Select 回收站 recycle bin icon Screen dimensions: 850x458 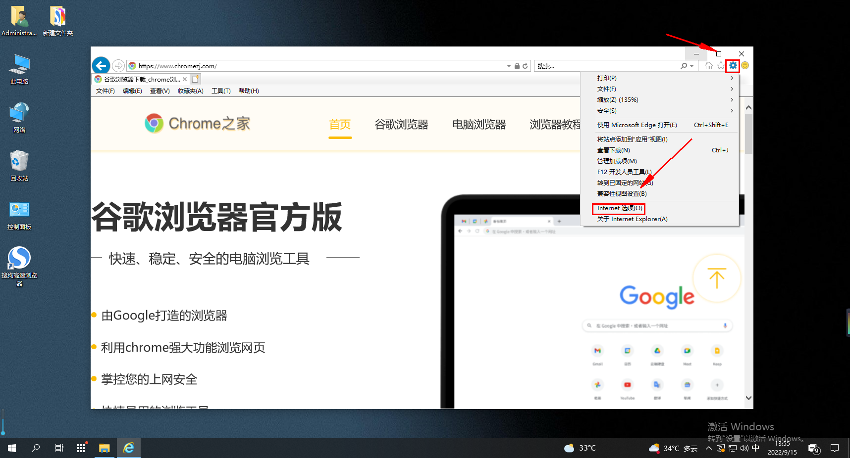click(19, 166)
